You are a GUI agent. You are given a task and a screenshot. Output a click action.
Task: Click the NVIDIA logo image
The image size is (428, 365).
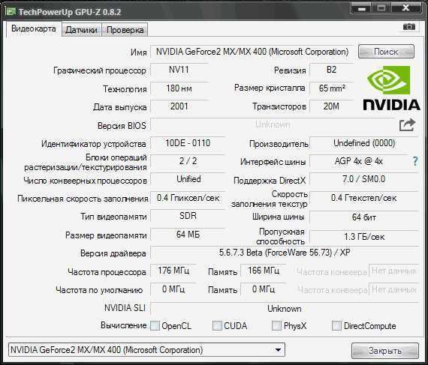click(x=391, y=88)
